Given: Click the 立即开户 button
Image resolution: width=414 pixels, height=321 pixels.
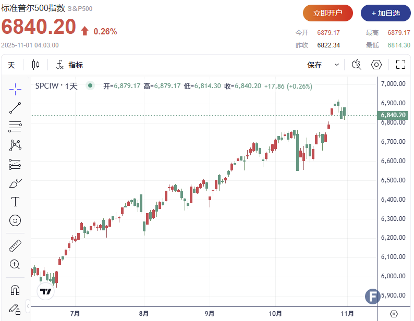Looking at the screenshot, I should point(328,13).
